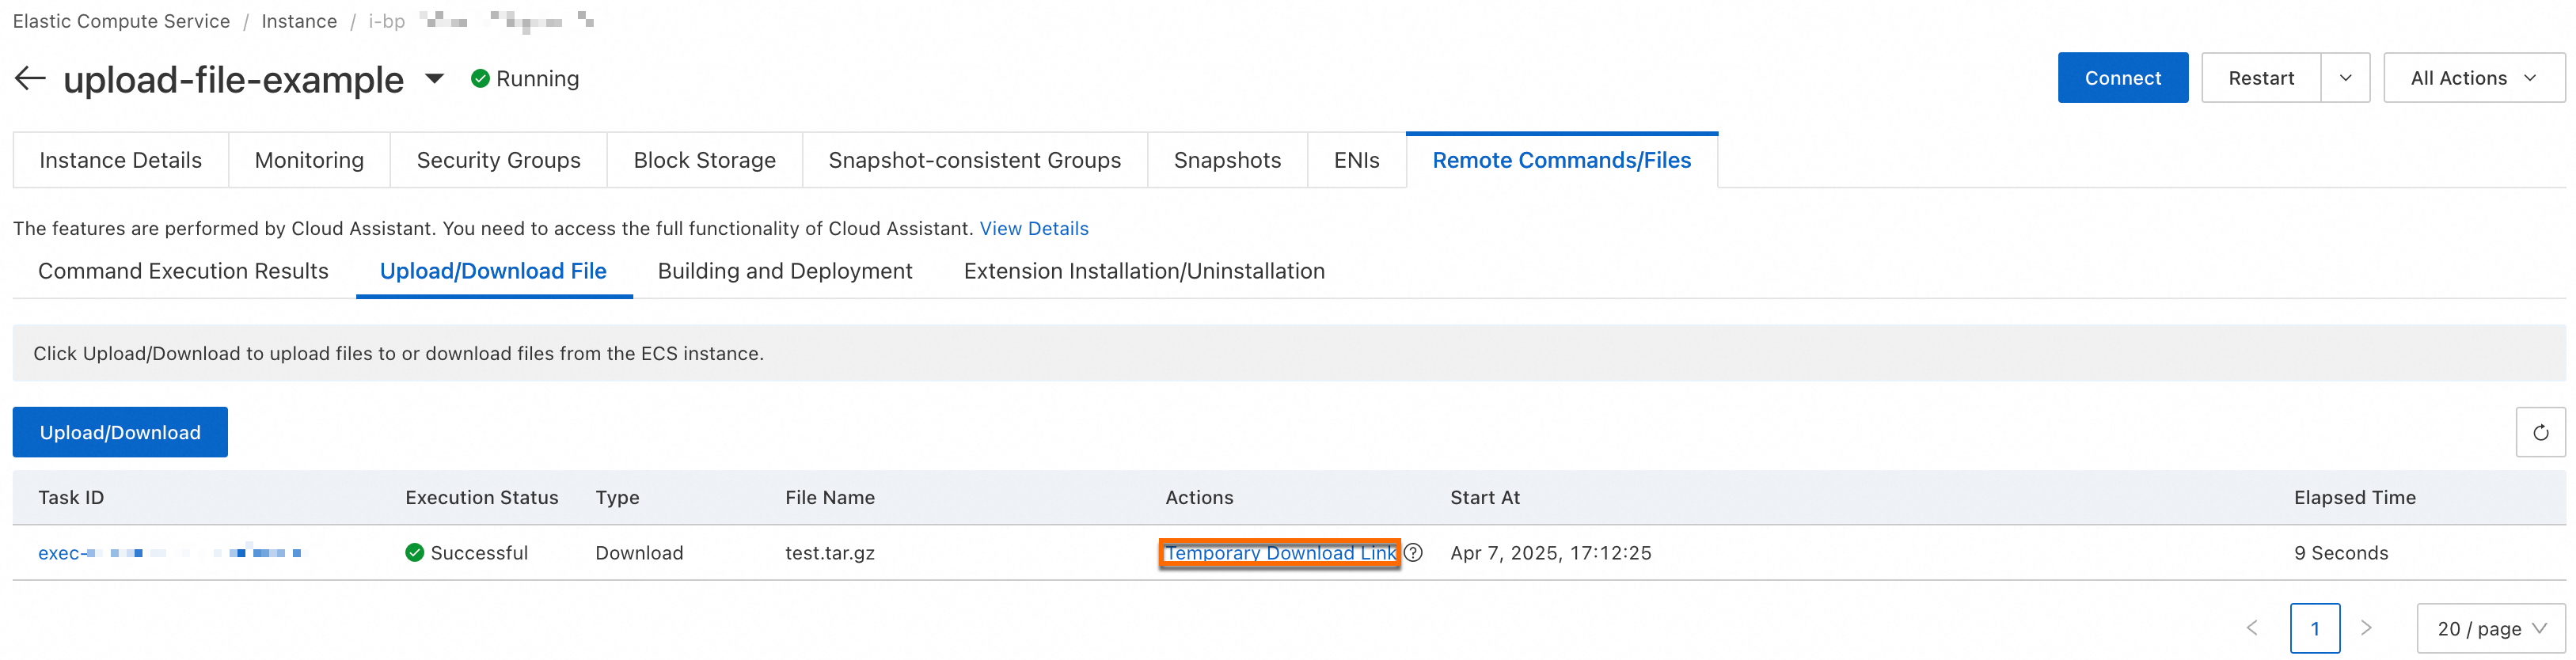Viewport: 2576px width, 660px height.
Task: Go to previous page arrow
Action: 2252,629
